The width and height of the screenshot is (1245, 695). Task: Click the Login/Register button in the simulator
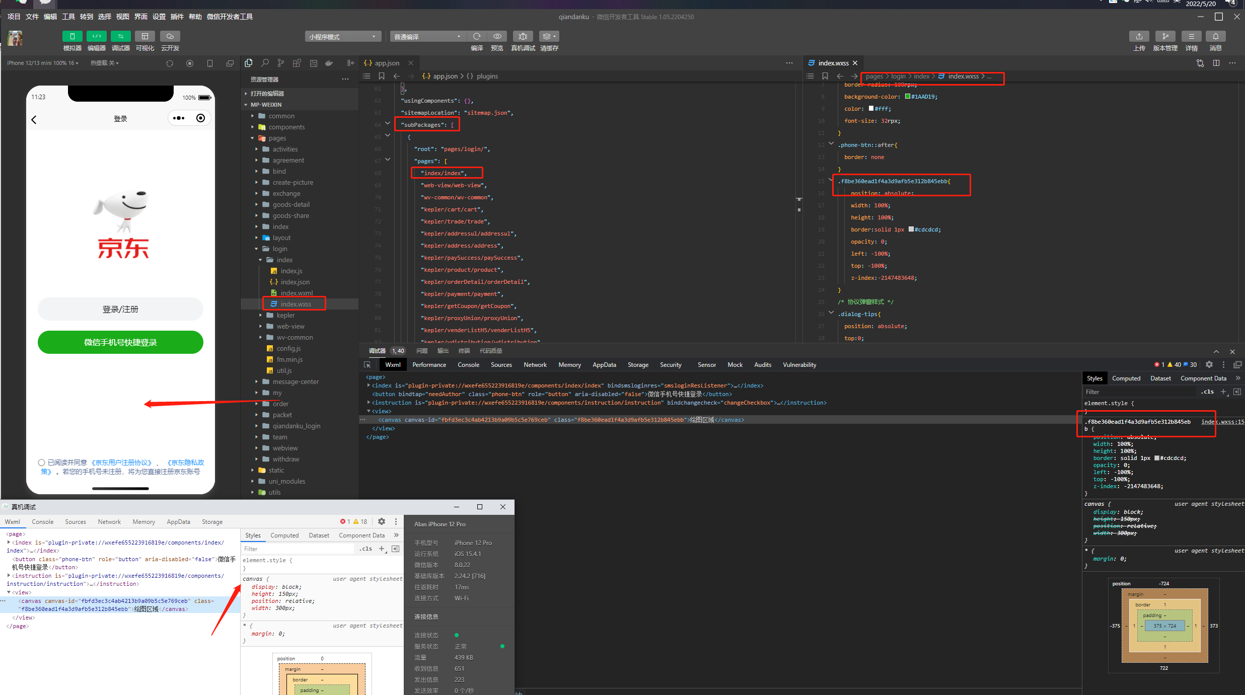click(120, 309)
